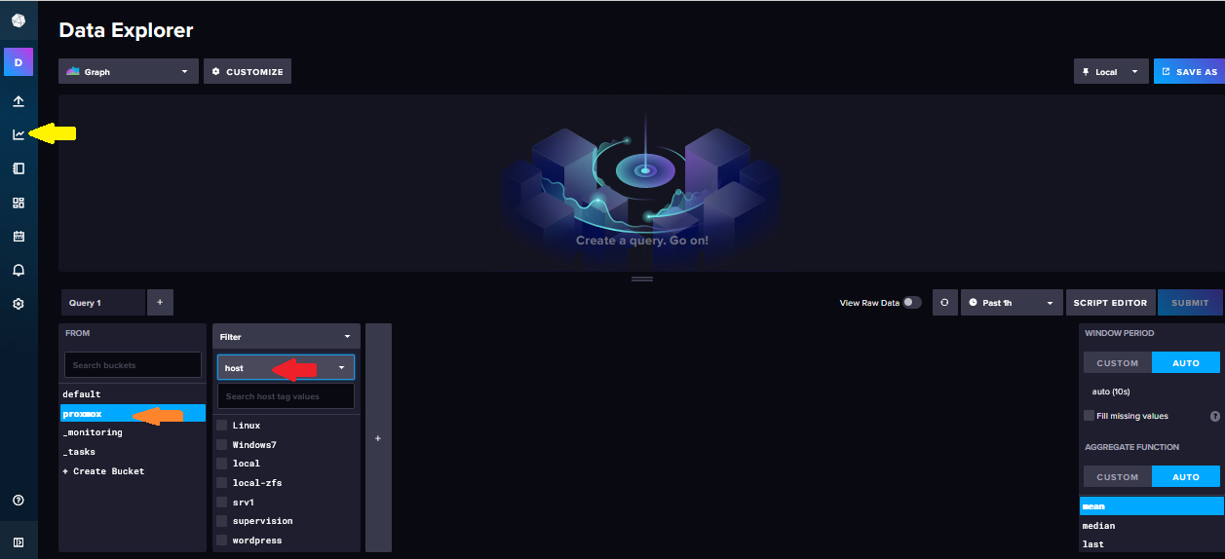Expand the Past 1h time range dropdown
The height and width of the screenshot is (559, 1225).
point(1012,303)
